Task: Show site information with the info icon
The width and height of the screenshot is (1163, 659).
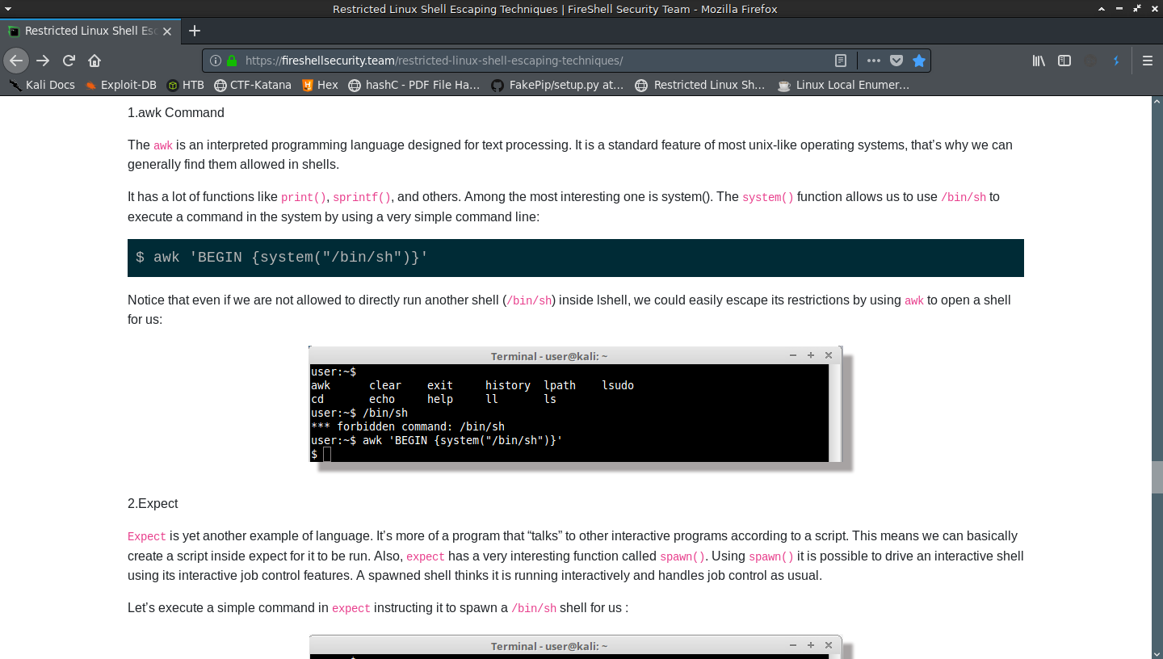Action: (216, 61)
